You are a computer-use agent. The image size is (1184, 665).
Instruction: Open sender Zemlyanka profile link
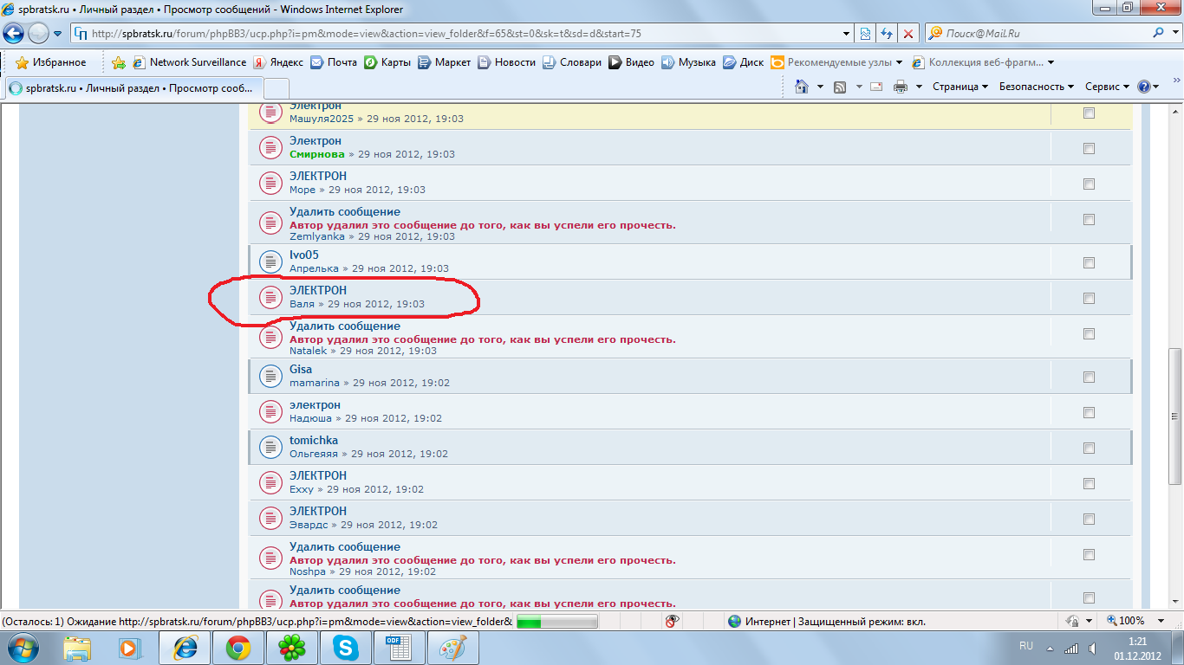[317, 236]
